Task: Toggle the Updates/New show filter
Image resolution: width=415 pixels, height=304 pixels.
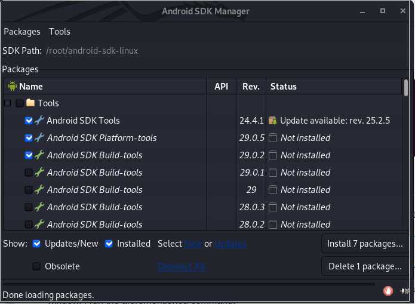Action: click(x=36, y=244)
